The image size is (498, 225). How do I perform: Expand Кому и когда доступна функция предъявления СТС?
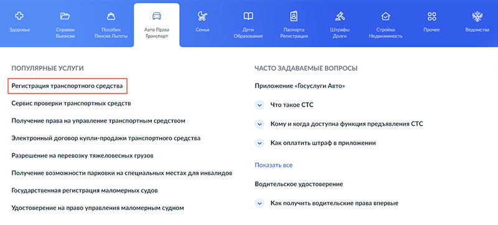pos(260,124)
